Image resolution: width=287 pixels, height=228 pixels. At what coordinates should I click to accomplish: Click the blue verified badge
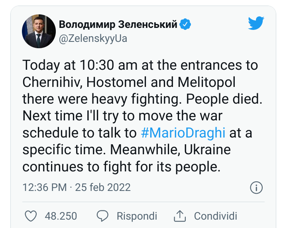[x=185, y=24]
